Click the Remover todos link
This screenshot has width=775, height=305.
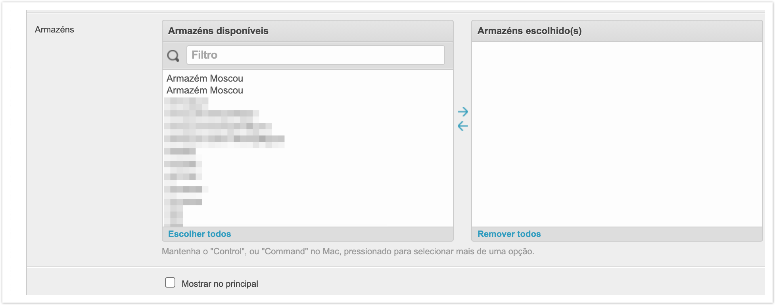pyautogui.click(x=509, y=234)
